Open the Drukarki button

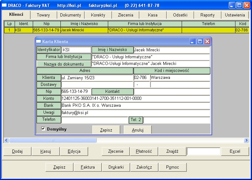pos(116,167)
